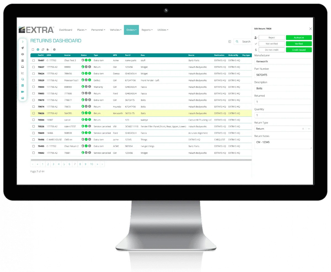Open the calendar icon in the sidebar
The image size is (331, 272).
coord(23,60)
